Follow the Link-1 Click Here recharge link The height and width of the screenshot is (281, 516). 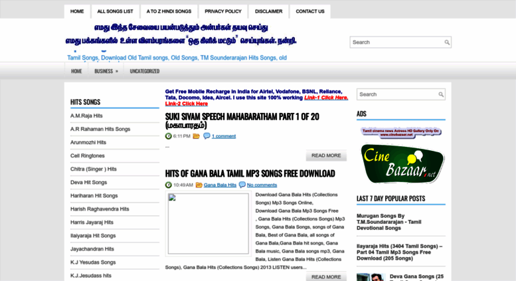tap(326, 98)
